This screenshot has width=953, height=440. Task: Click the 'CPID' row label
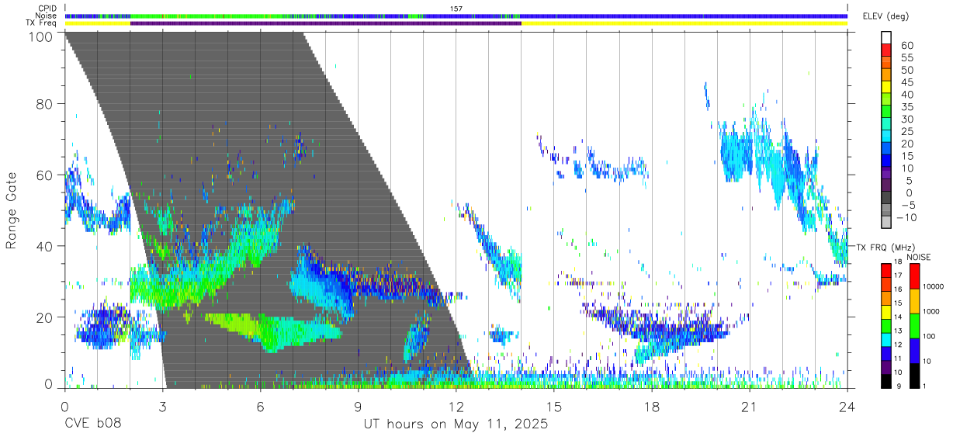47,9
